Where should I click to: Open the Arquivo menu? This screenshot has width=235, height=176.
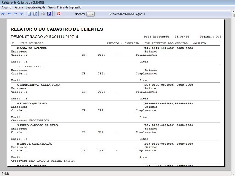pos(6,7)
